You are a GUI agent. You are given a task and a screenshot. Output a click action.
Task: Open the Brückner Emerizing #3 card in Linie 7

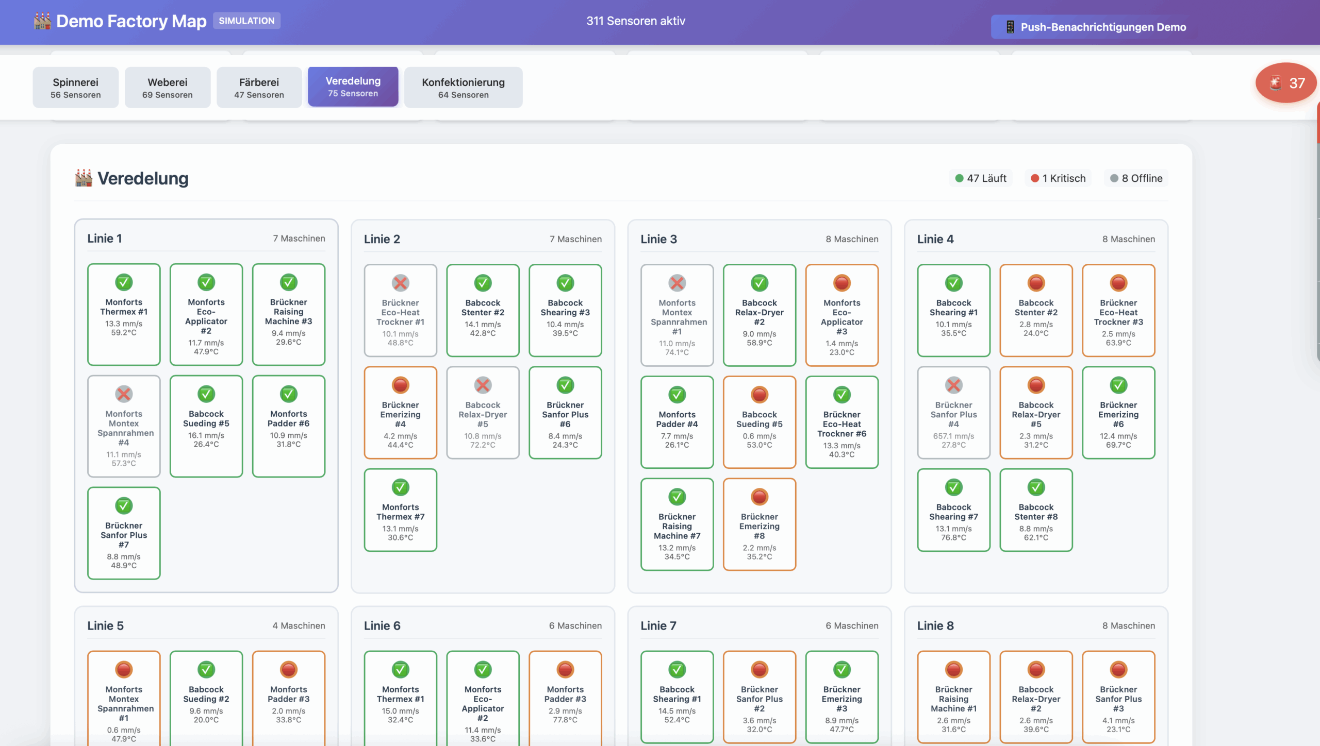[x=842, y=697]
